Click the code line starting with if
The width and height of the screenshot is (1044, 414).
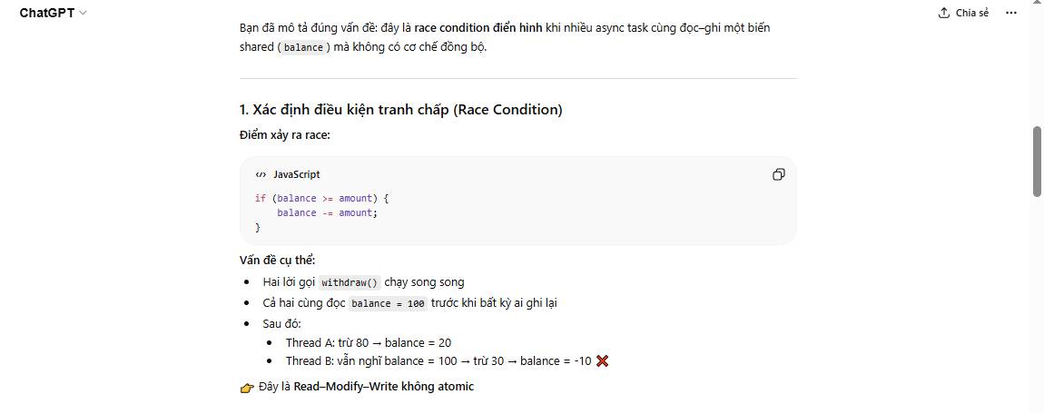[x=321, y=198]
